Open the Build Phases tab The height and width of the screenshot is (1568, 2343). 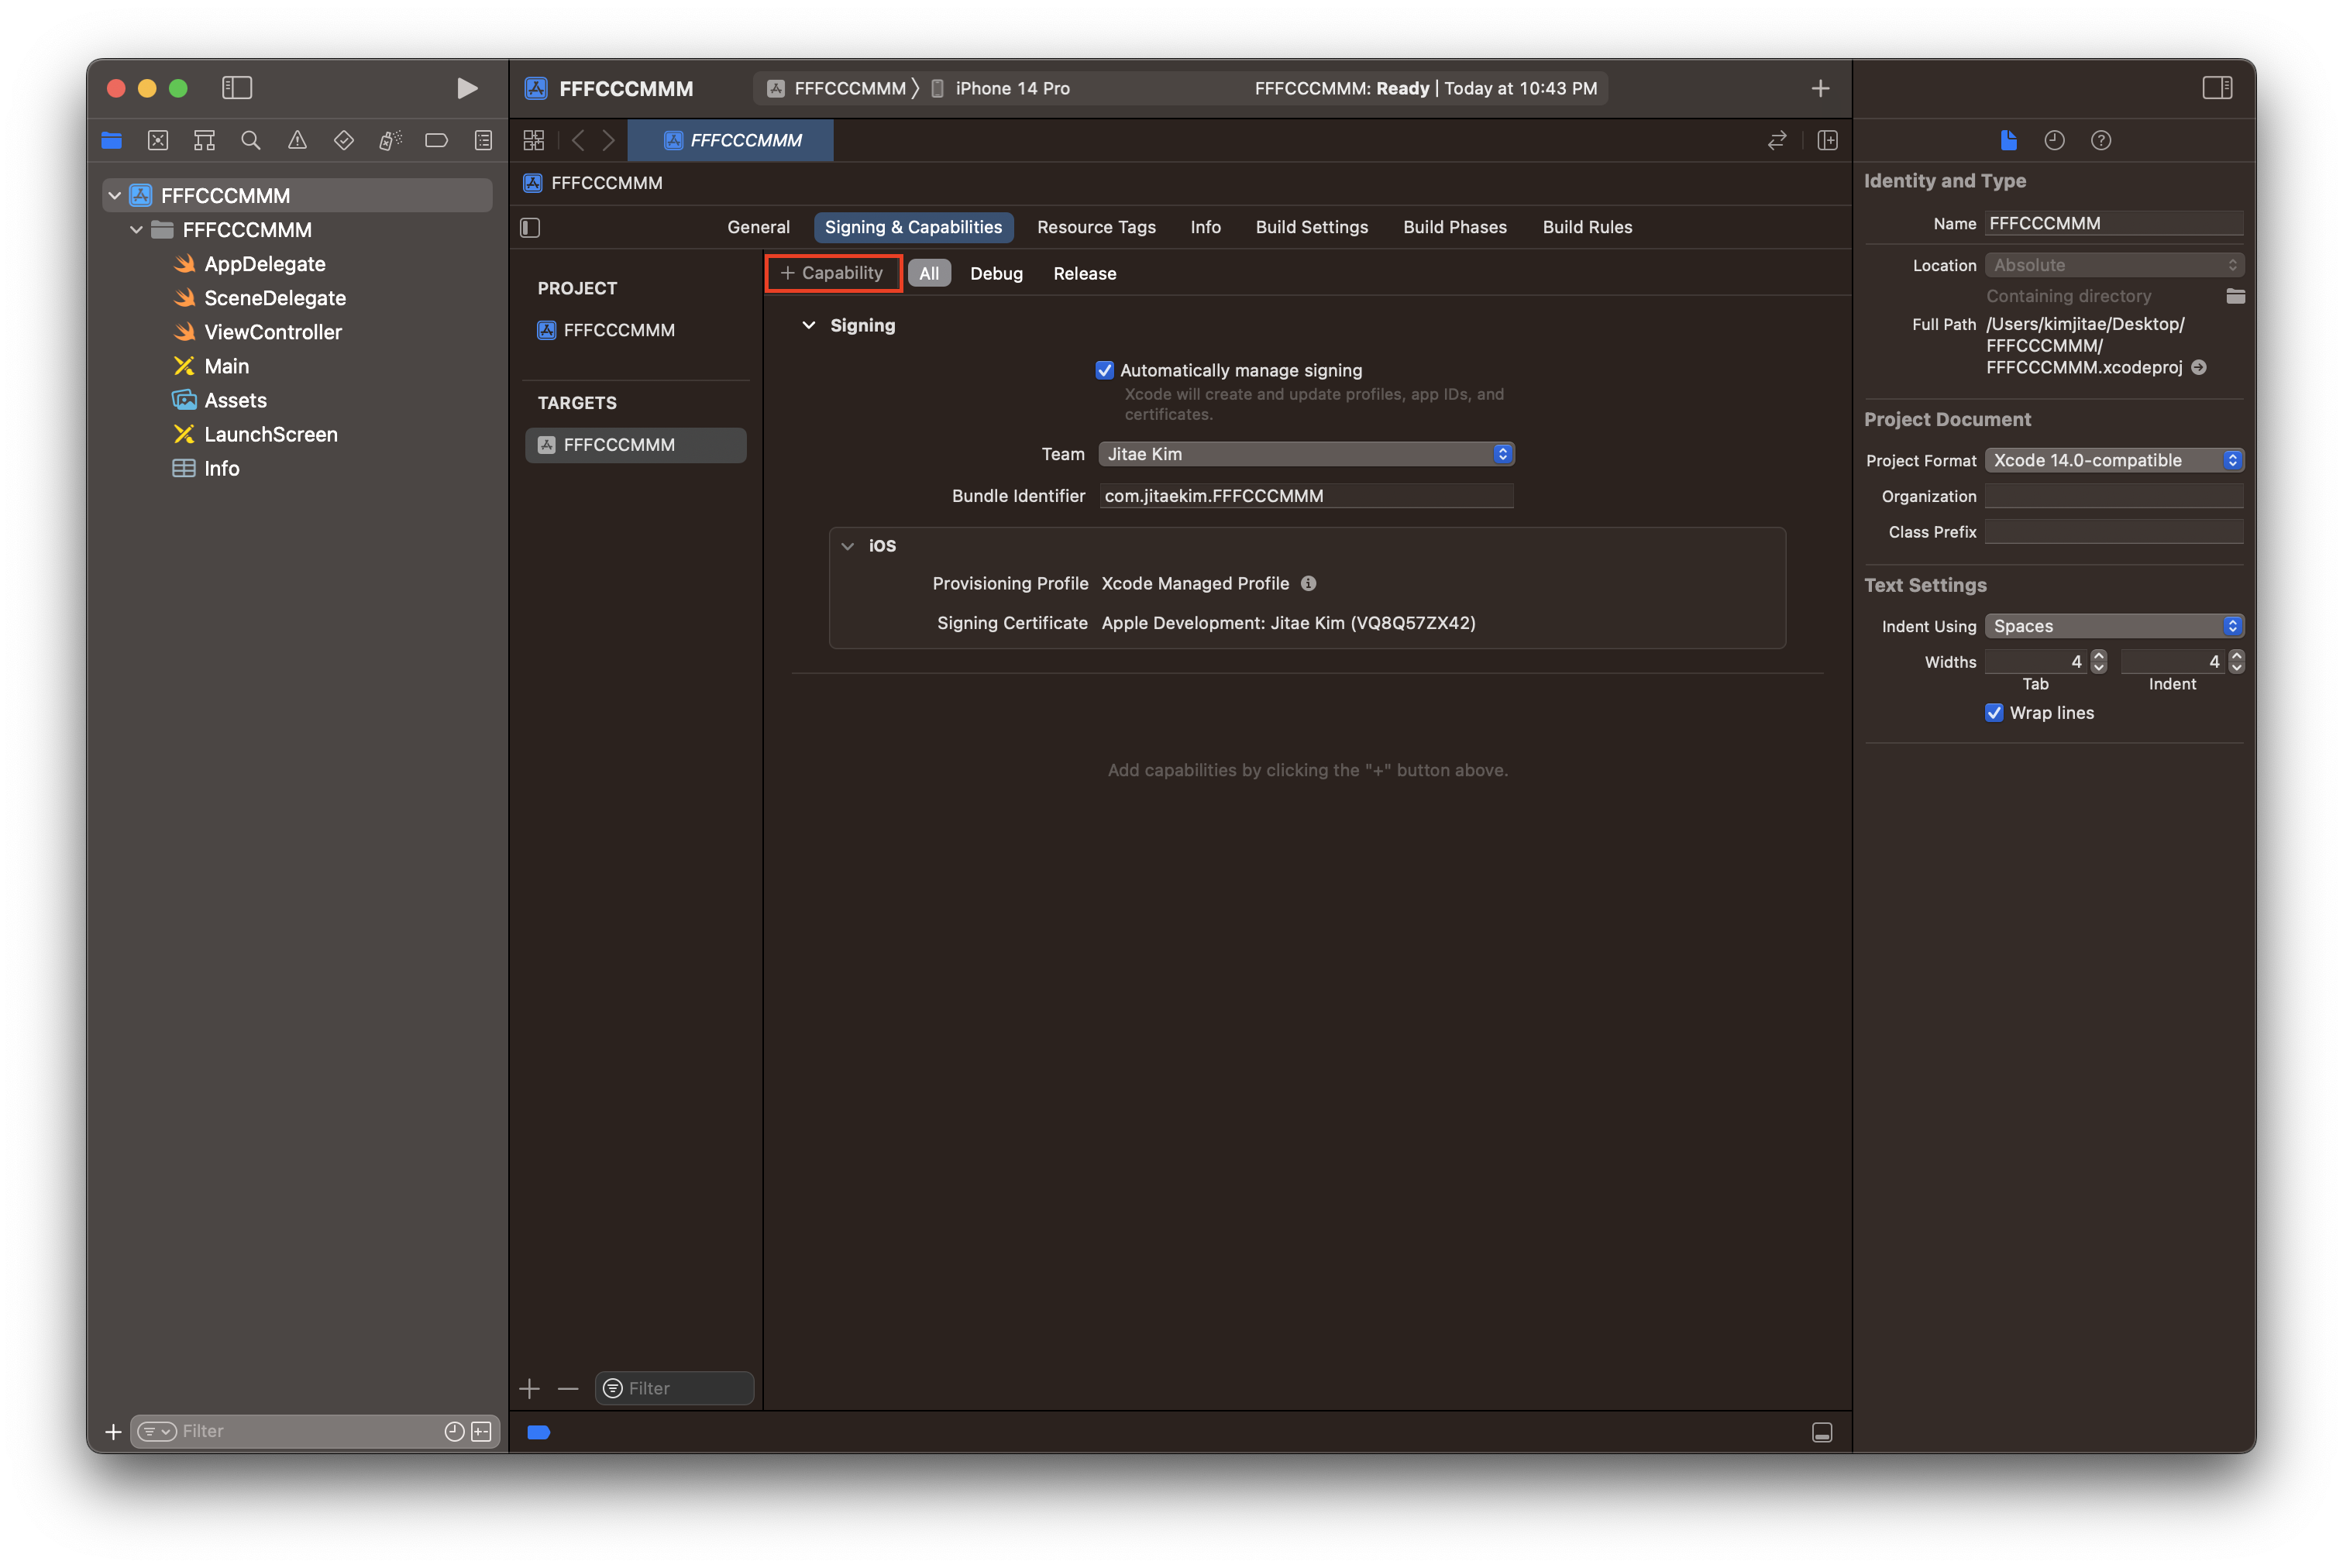[1454, 227]
